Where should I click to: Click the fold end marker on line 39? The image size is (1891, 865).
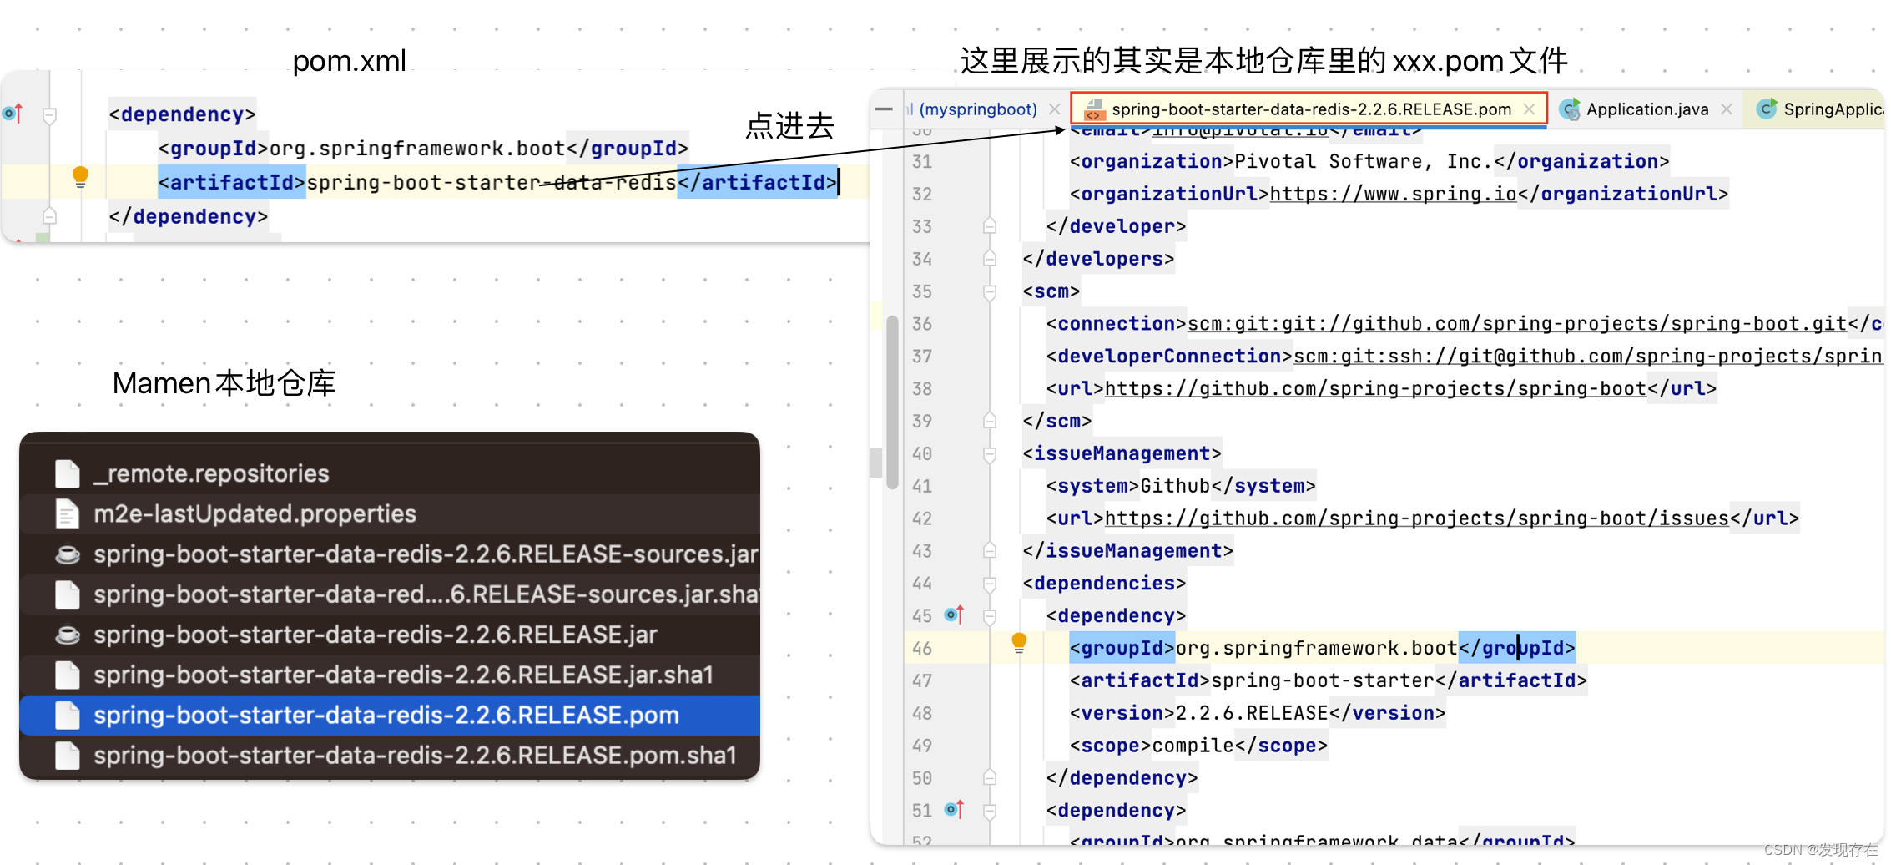tap(990, 420)
